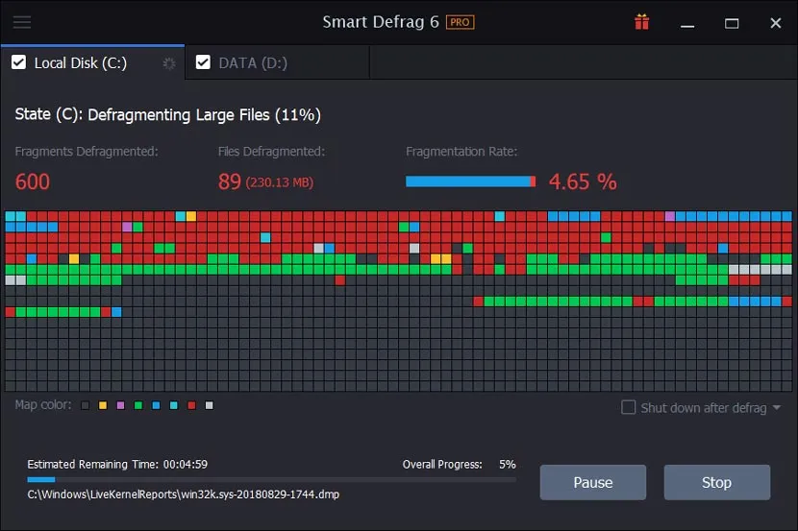This screenshot has height=531, width=798.
Task: Pause the defragmentation
Action: click(x=592, y=482)
